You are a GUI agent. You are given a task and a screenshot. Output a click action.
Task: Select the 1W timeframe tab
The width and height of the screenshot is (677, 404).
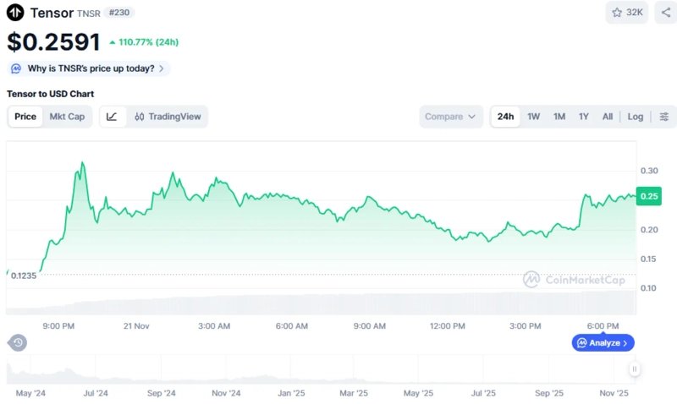point(533,117)
